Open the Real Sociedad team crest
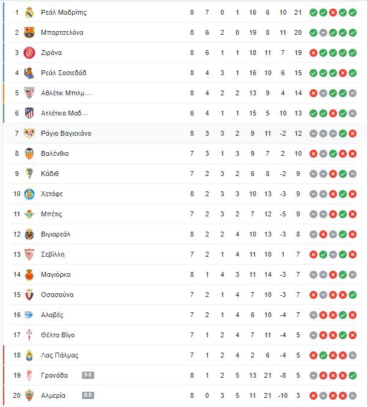 click(x=29, y=73)
